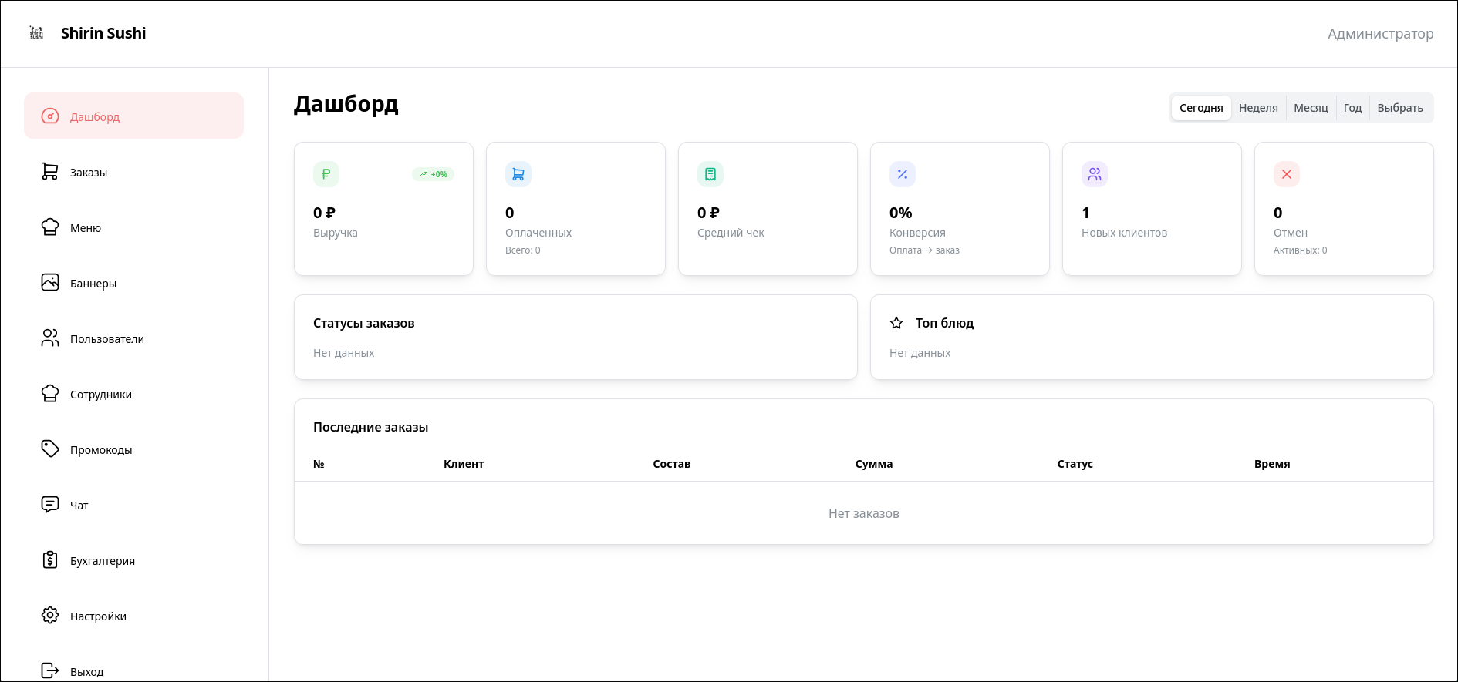Click the Shirin Sushi brand name

103,33
